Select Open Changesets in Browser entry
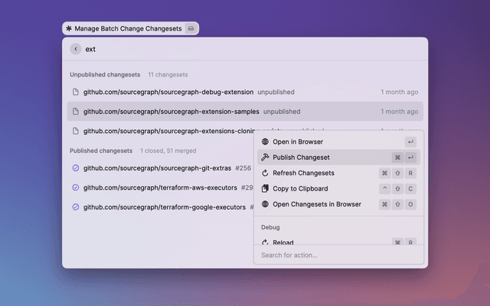The image size is (490, 306). 317,204
